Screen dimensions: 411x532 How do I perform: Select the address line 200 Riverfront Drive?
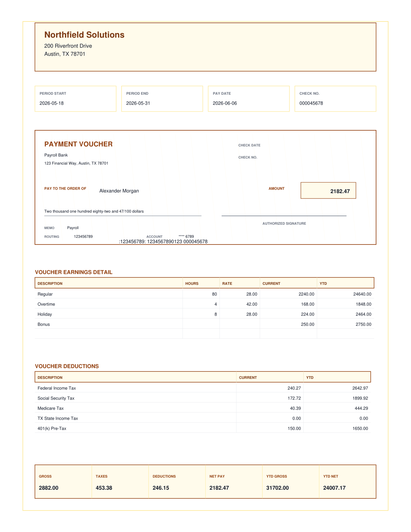point(68,46)
